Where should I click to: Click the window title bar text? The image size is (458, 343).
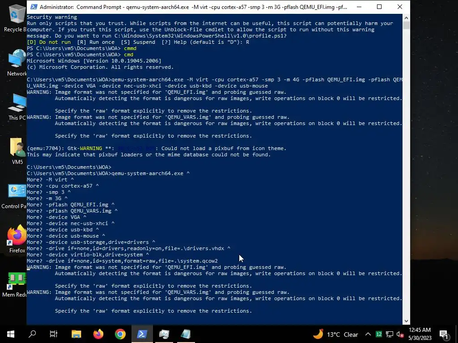pyautogui.click(x=193, y=7)
